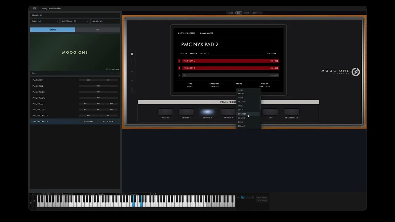Image resolution: width=395 pixels, height=222 pixels.
Task: Click the Moog One banner thumbnail
Action: [75, 52]
